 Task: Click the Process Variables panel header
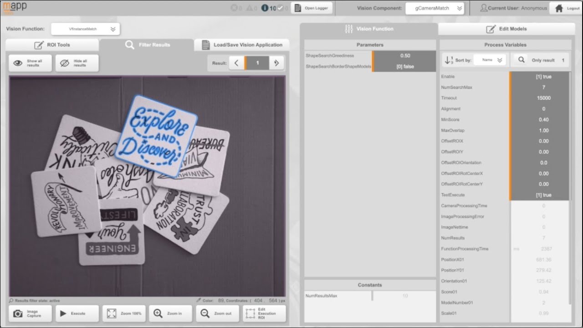coord(506,45)
